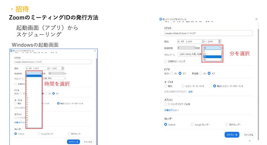Select telephone and computer audio in left dialog
This screenshot has width=267, height=145.
pyautogui.click(x=58, y=103)
